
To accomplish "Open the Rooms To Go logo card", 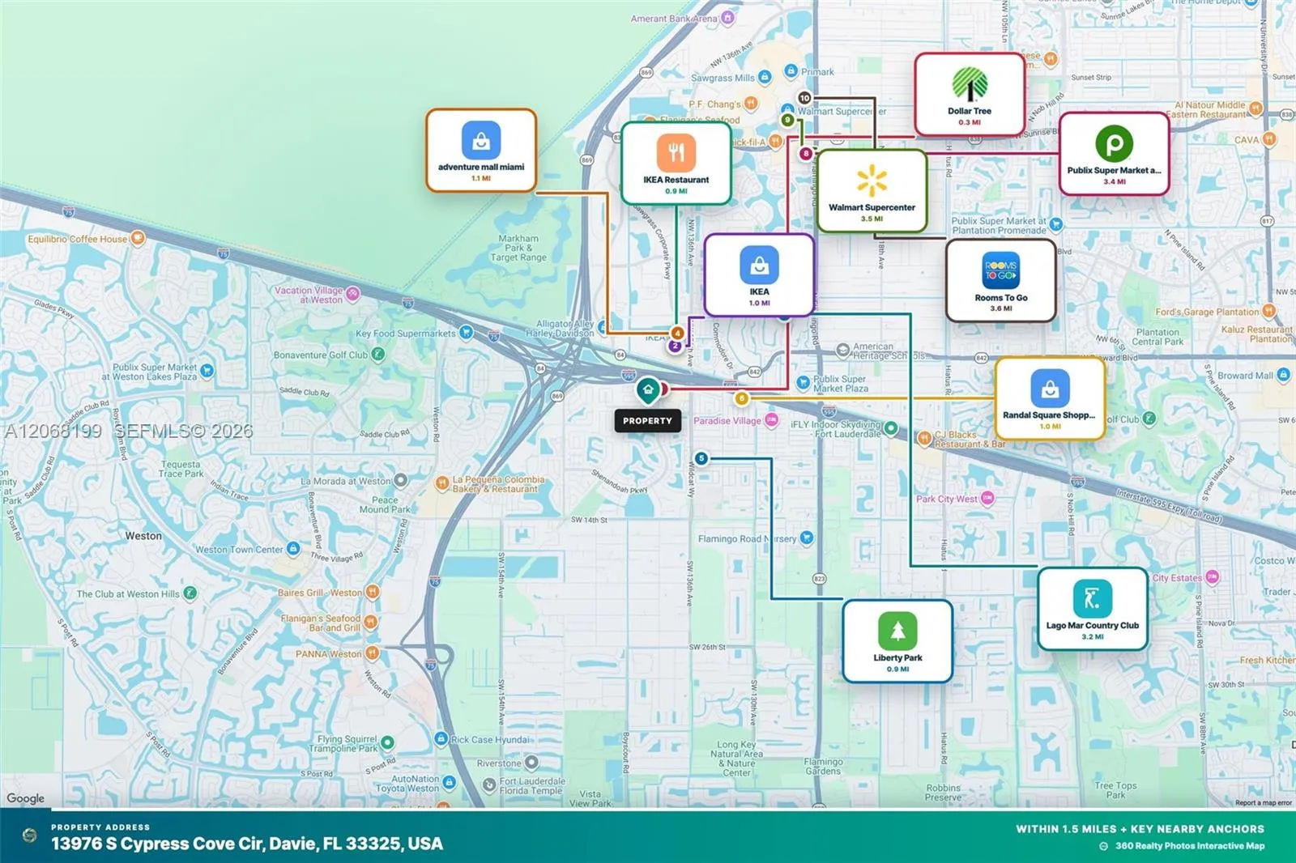I will (1001, 271).
